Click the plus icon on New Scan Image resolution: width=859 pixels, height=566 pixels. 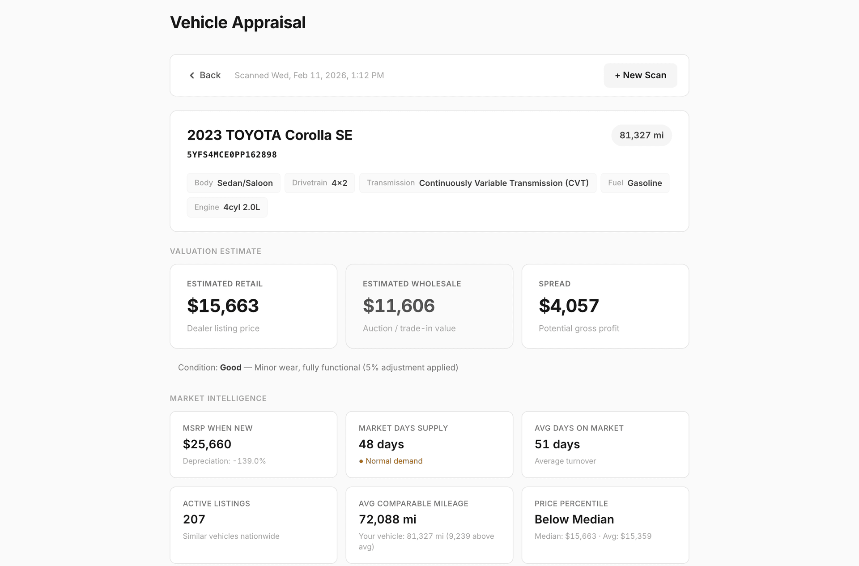[617, 75]
